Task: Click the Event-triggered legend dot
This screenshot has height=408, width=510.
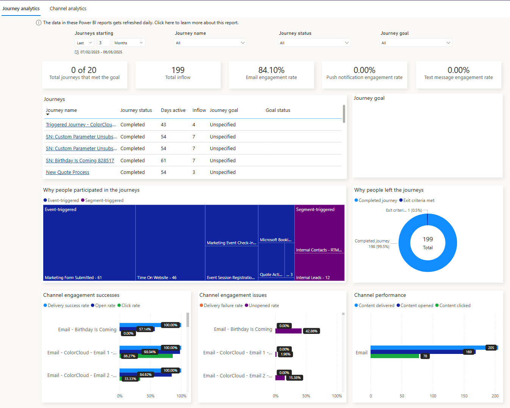Action: coord(45,200)
